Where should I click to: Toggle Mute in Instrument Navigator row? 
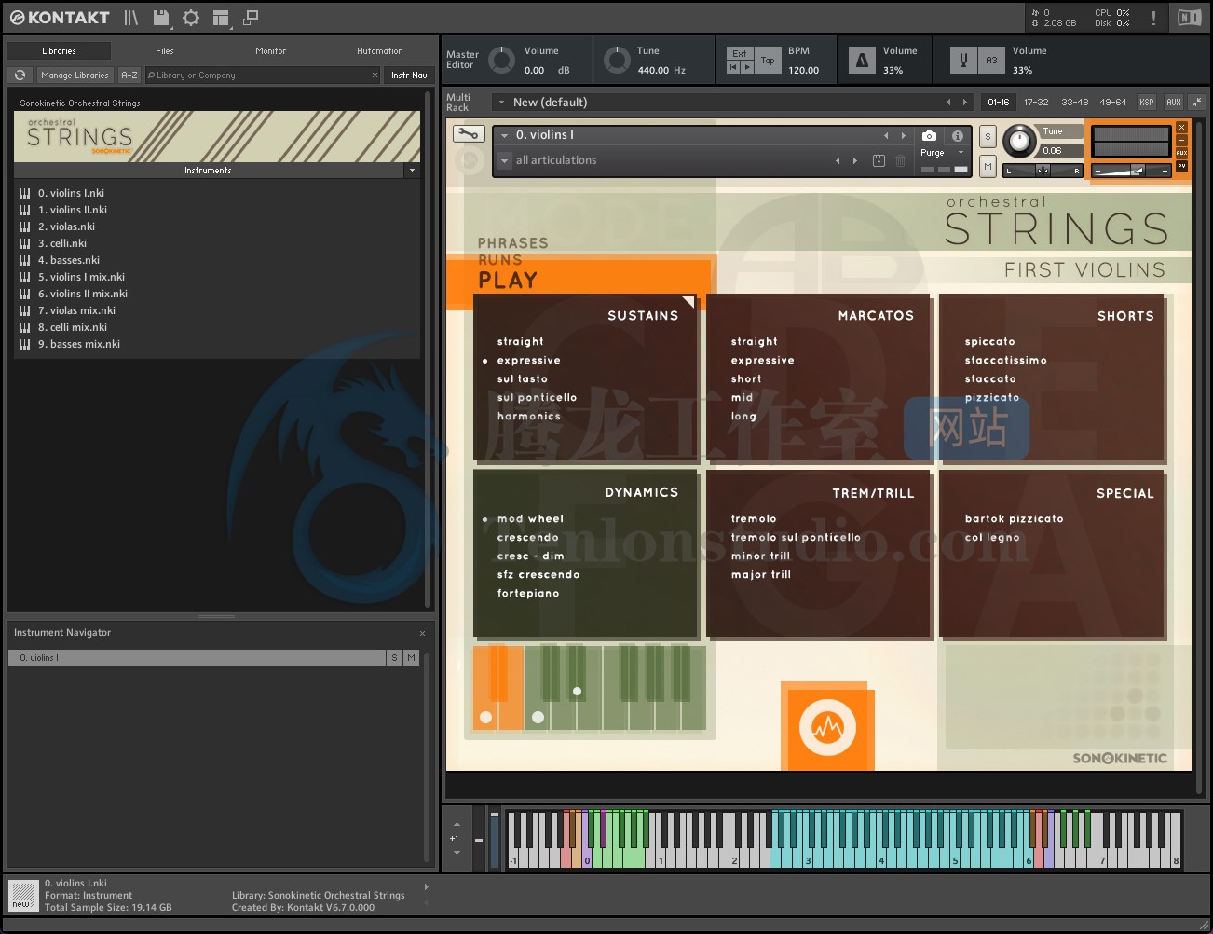click(x=411, y=658)
